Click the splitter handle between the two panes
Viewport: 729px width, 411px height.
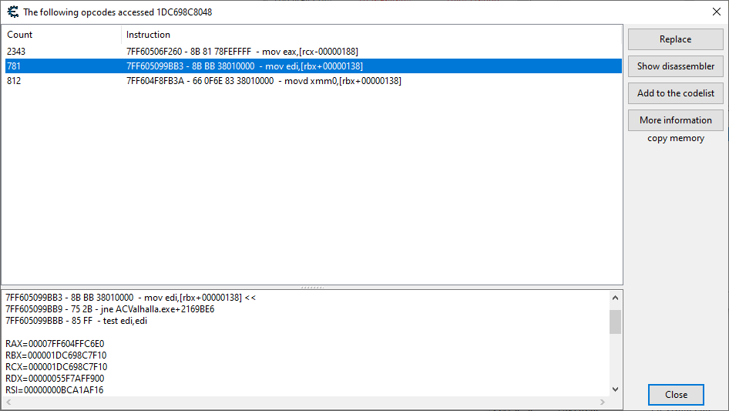pyautogui.click(x=311, y=288)
